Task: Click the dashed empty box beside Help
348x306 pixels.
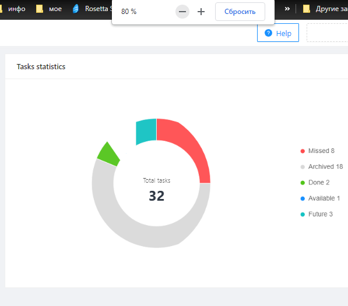Action: pyautogui.click(x=328, y=33)
